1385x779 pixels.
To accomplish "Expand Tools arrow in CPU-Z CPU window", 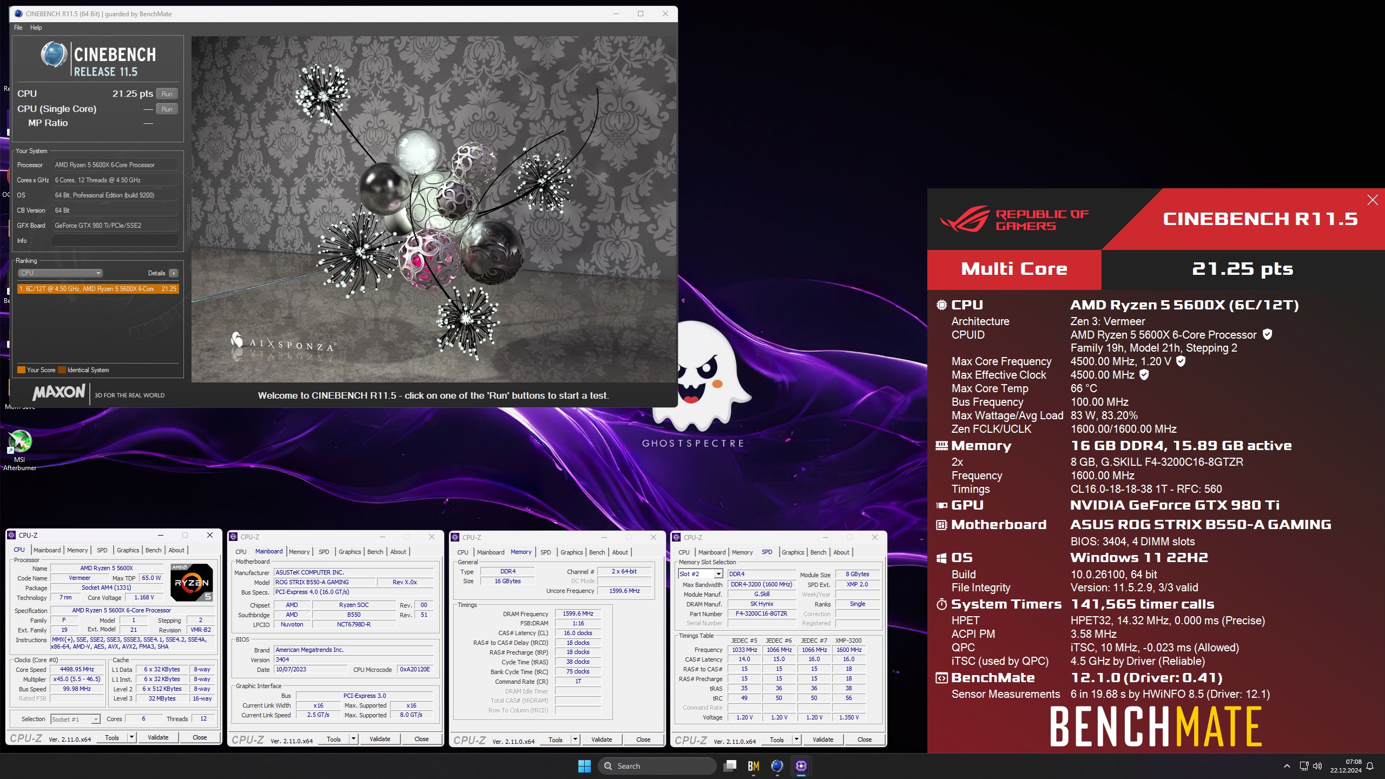I will [x=131, y=737].
